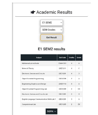The width and height of the screenshot is (98, 115).
Task: Select Object Oriented Programming Lab row
Action: [51, 89]
